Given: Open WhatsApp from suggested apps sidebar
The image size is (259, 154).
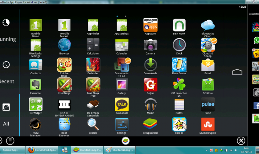Looking at the screenshot, I should (x=256, y=40).
